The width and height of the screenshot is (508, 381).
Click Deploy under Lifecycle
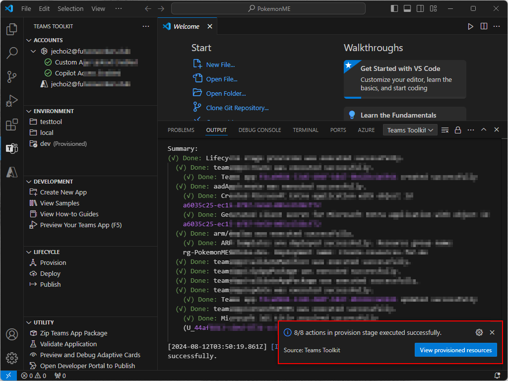(x=91, y=274)
